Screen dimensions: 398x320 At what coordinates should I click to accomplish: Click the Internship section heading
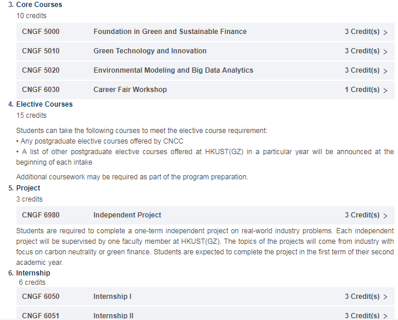pyautogui.click(x=33, y=273)
